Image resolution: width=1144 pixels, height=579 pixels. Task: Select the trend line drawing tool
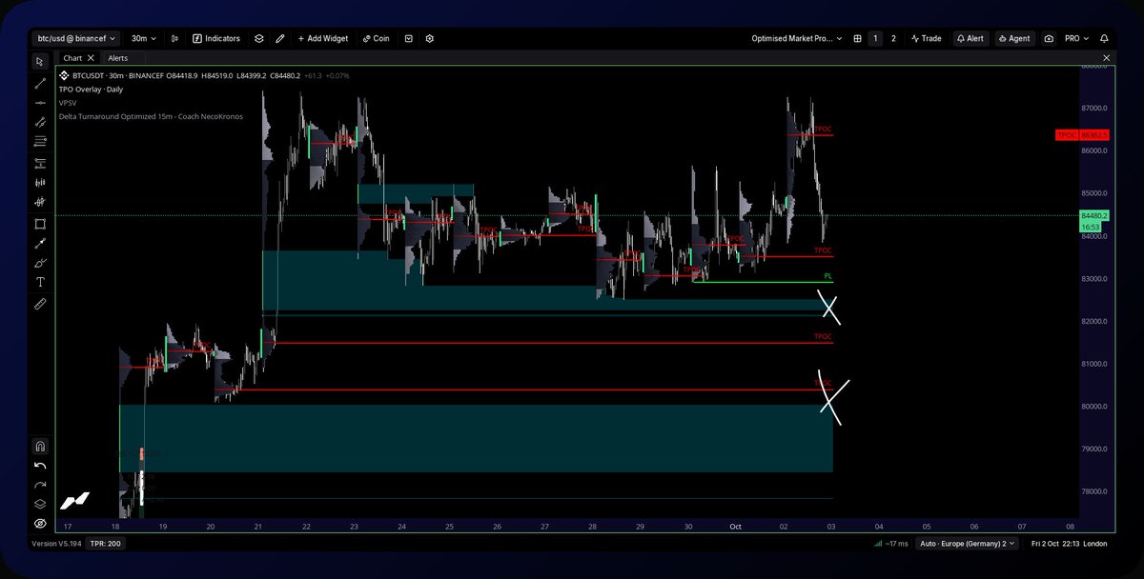[40, 83]
